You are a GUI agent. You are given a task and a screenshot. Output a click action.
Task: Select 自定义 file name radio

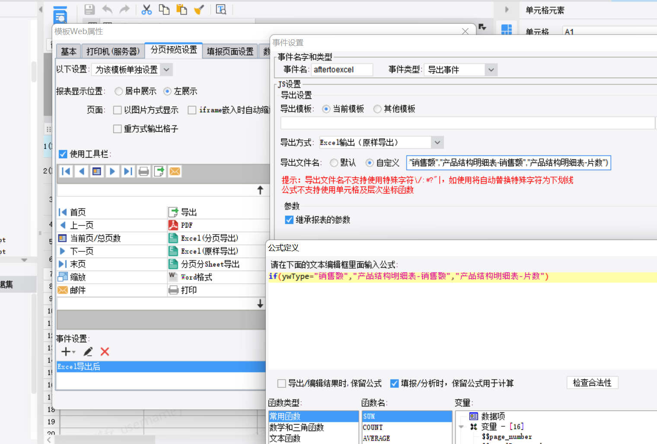[x=370, y=163]
